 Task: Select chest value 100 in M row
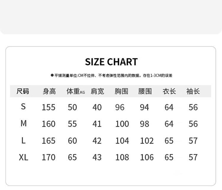coord(122,124)
